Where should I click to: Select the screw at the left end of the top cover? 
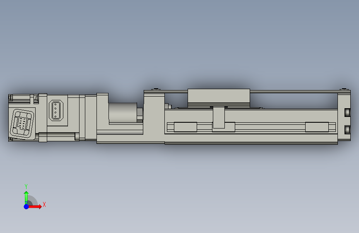point(156,89)
